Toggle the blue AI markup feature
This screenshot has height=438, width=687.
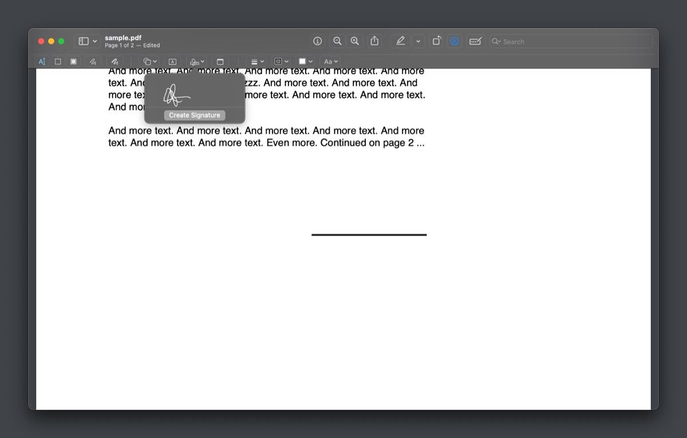click(x=454, y=41)
